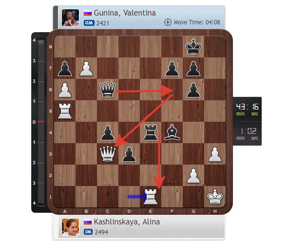Viewport: 288px width, 242px height.
Task: Click the white king on h1
Action: pos(215,197)
